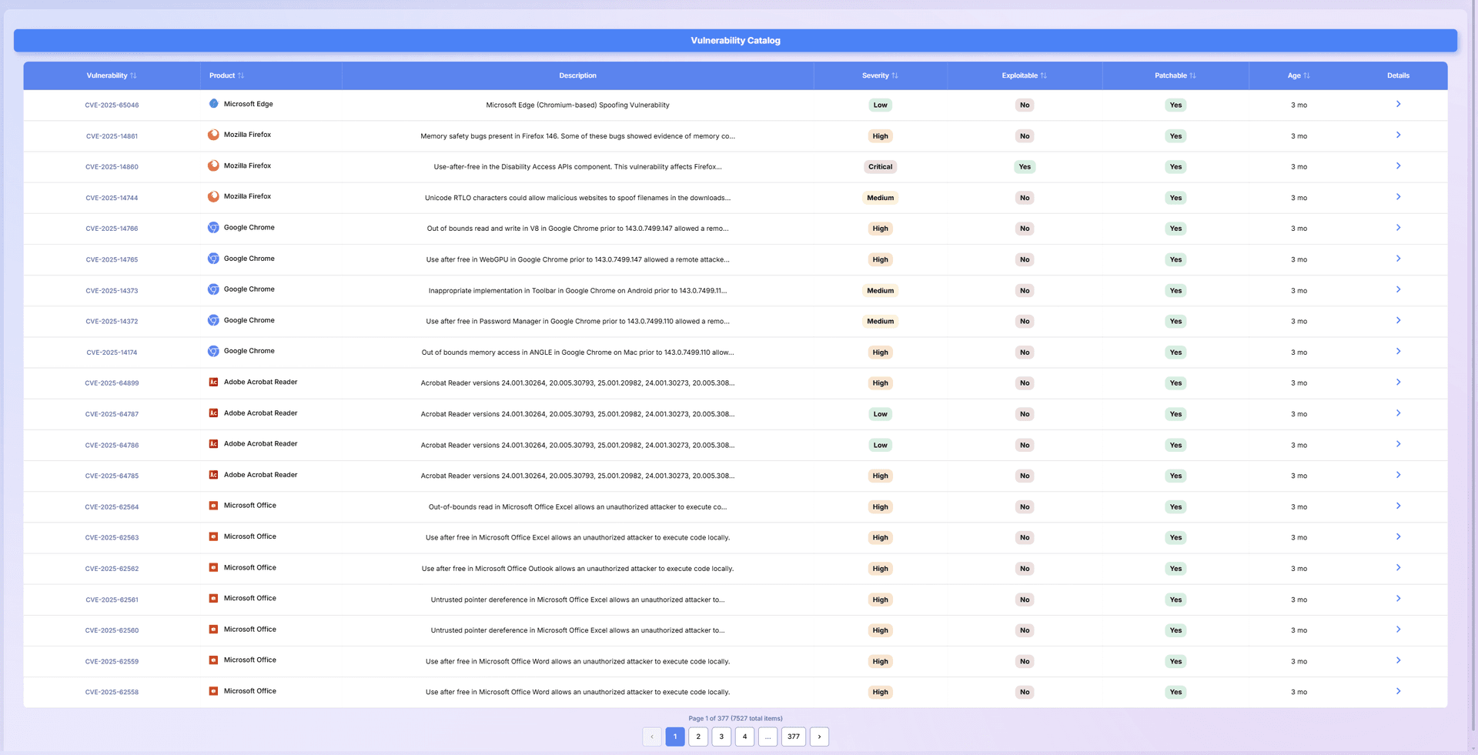The width and height of the screenshot is (1478, 755).
Task: Open the CVE-2025-65046 vulnerability link
Action: point(112,105)
